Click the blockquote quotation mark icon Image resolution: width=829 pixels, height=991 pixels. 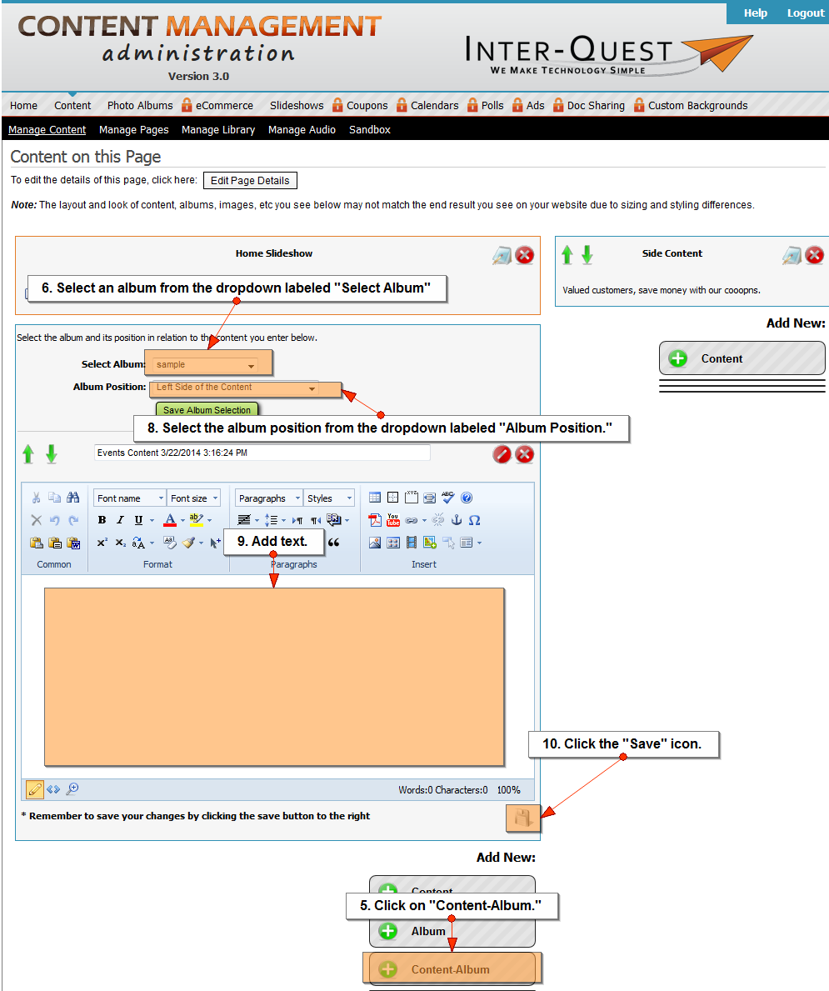pyautogui.click(x=334, y=543)
